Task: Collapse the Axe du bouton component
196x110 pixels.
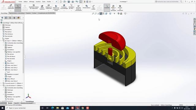Action: click(x=1, y=86)
